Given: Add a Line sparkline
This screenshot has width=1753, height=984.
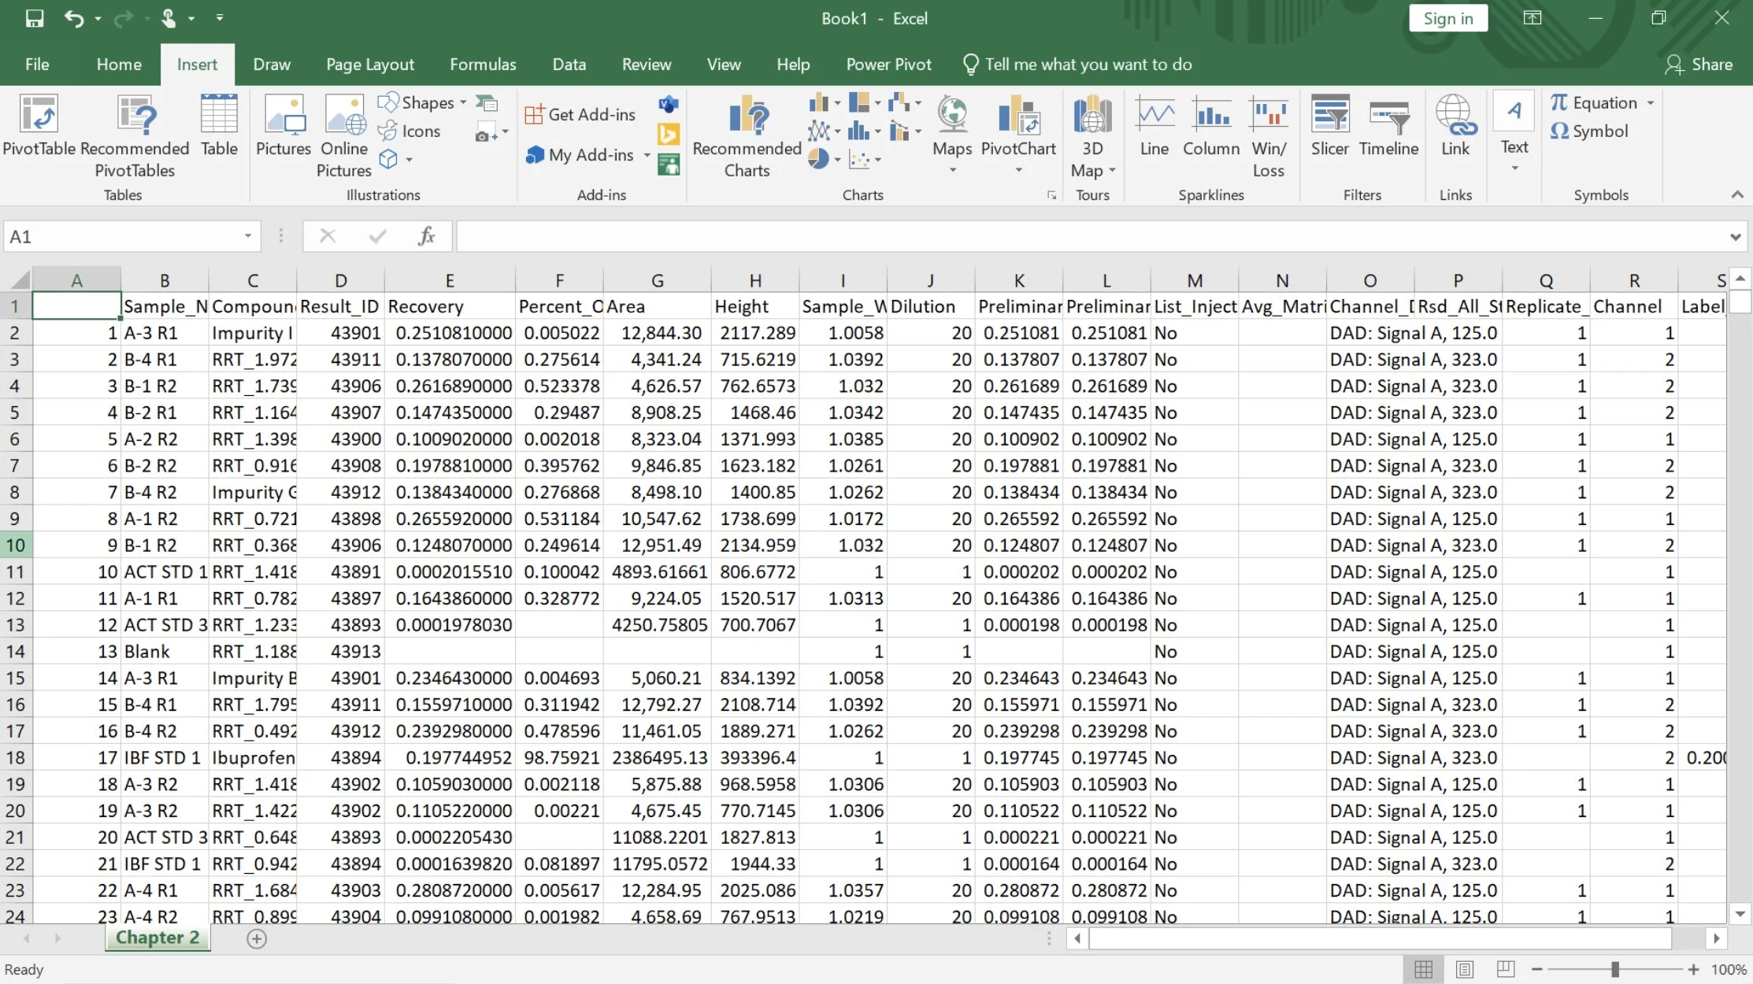Looking at the screenshot, I should pyautogui.click(x=1154, y=130).
